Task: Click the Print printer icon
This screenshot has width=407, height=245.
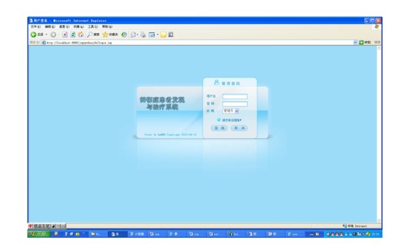Action: [143, 35]
